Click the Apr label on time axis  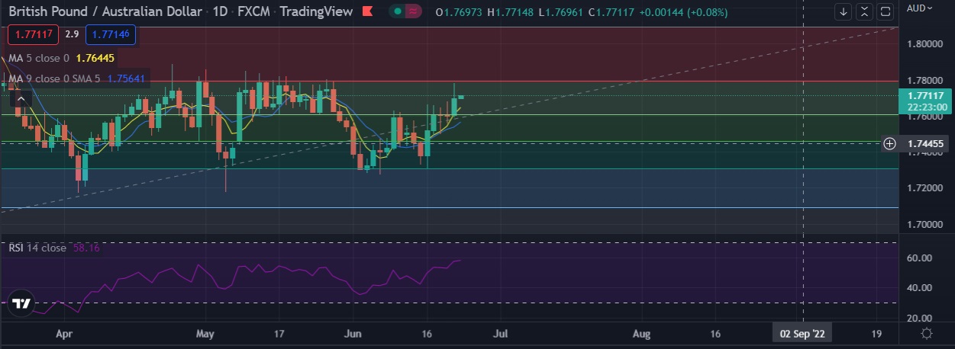pos(65,334)
